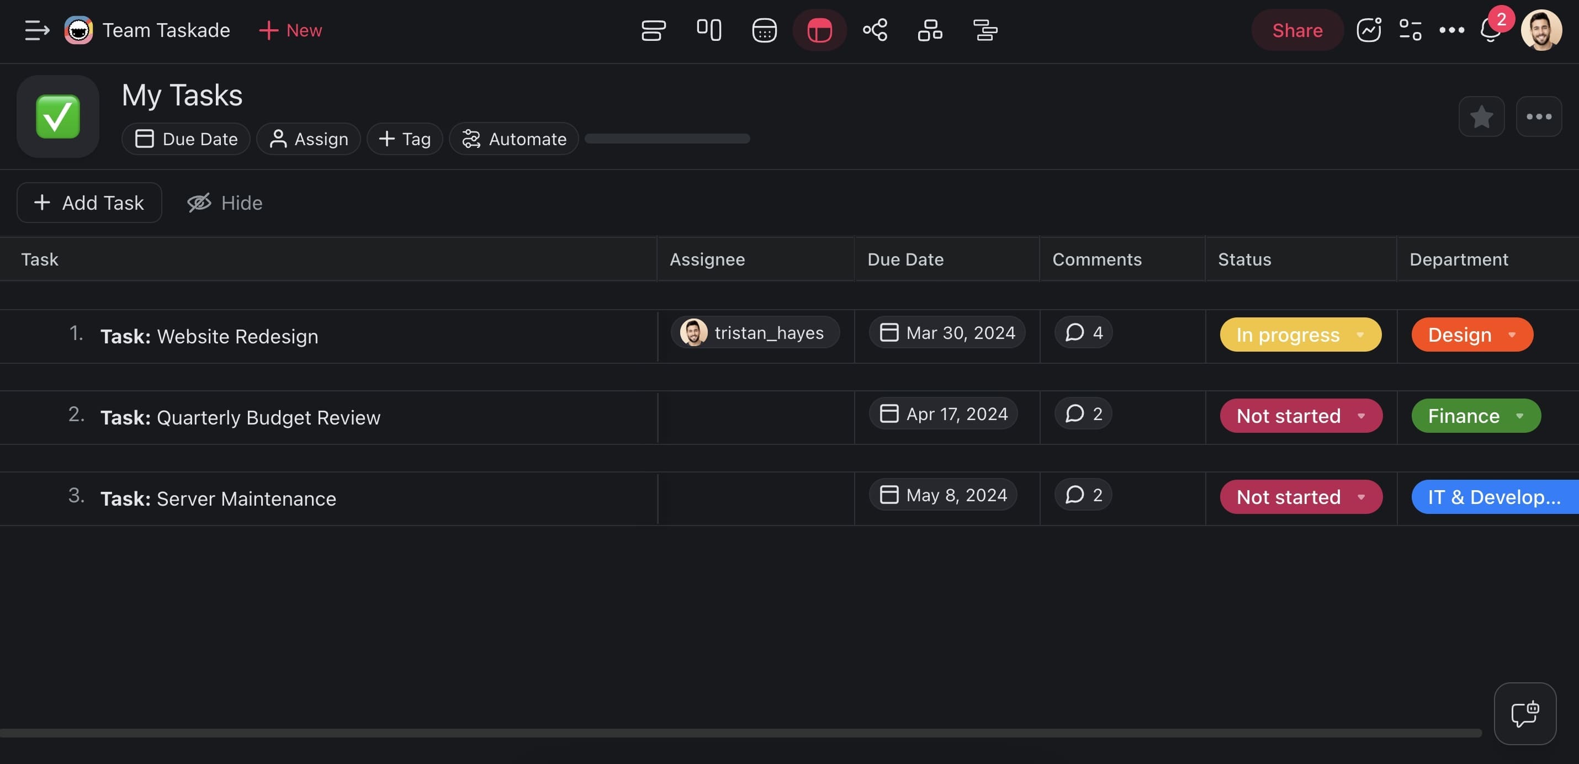Switch to the Org Chart view icon
The image size is (1579, 764).
[x=930, y=30]
